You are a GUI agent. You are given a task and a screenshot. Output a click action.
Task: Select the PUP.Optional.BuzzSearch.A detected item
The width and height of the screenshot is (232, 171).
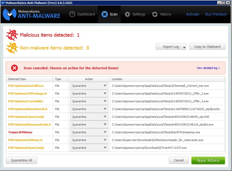point(28,109)
